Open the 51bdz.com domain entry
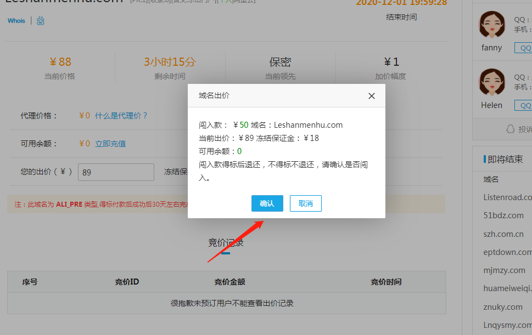 [503, 215]
